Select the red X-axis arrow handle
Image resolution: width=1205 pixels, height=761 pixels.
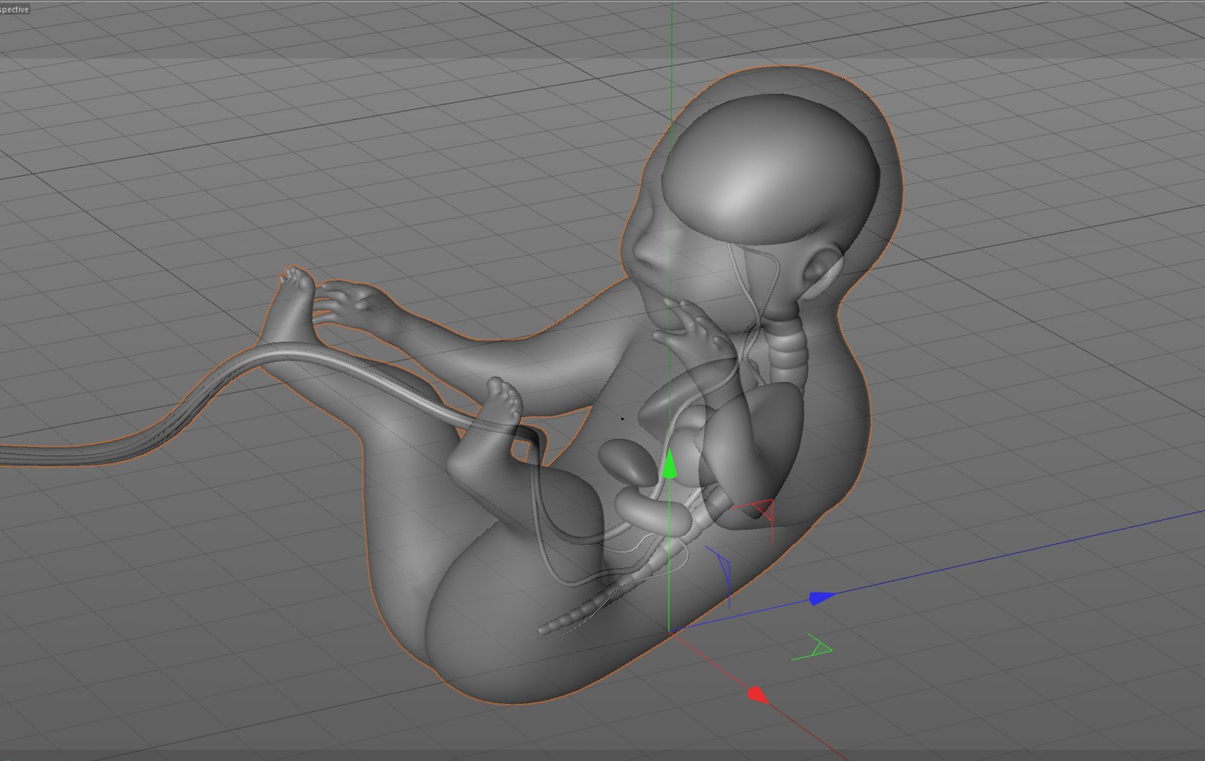[x=758, y=695]
